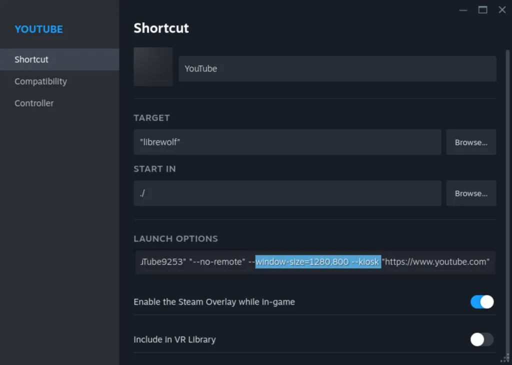
Task: Click the Shortcut page heading
Action: click(x=161, y=28)
